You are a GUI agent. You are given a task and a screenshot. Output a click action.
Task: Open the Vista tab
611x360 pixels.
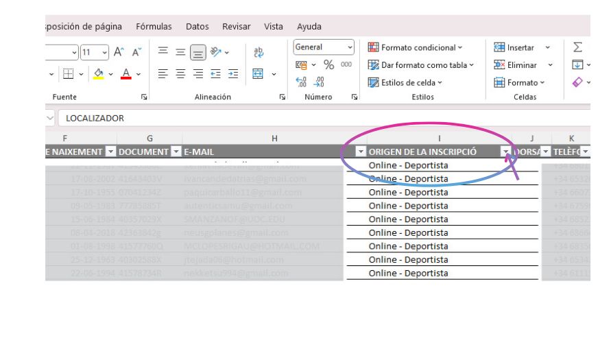point(273,27)
